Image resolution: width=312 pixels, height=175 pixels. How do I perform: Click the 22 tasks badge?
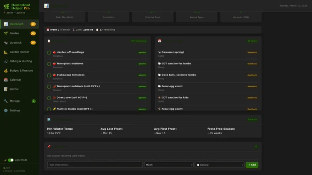pyautogui.click(x=252, y=41)
